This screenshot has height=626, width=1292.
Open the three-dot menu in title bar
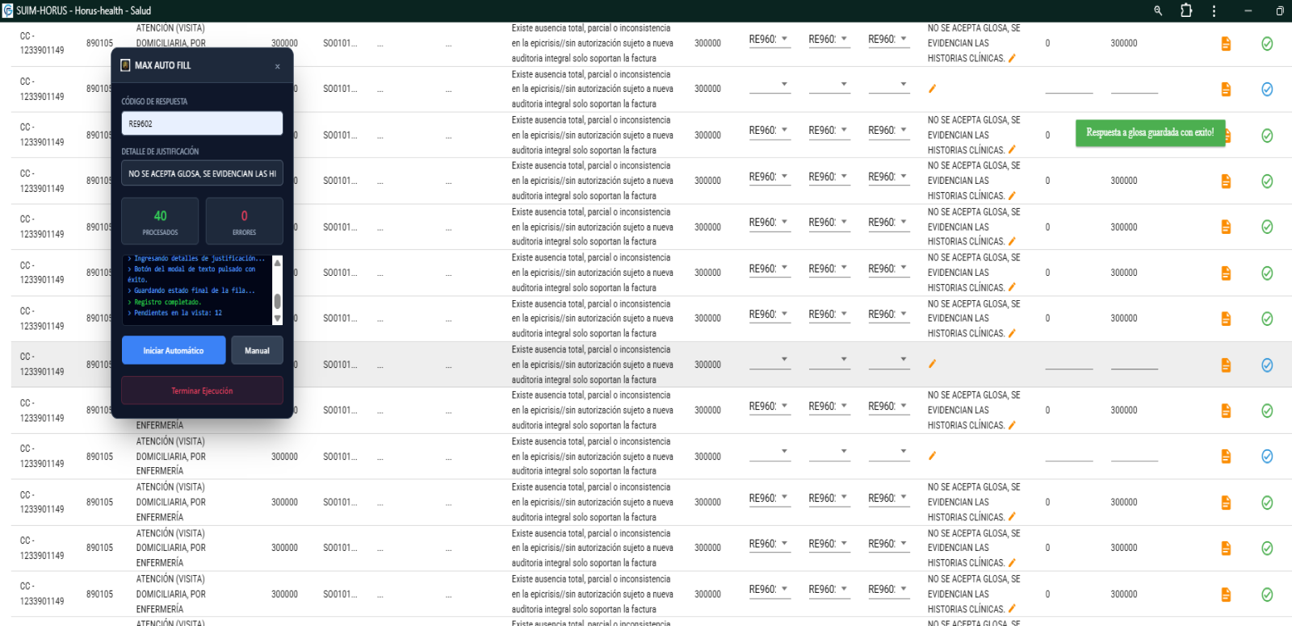point(1214,10)
